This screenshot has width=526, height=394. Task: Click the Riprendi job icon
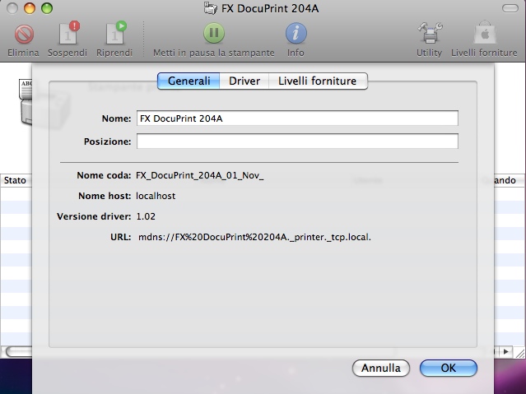pyautogui.click(x=115, y=33)
